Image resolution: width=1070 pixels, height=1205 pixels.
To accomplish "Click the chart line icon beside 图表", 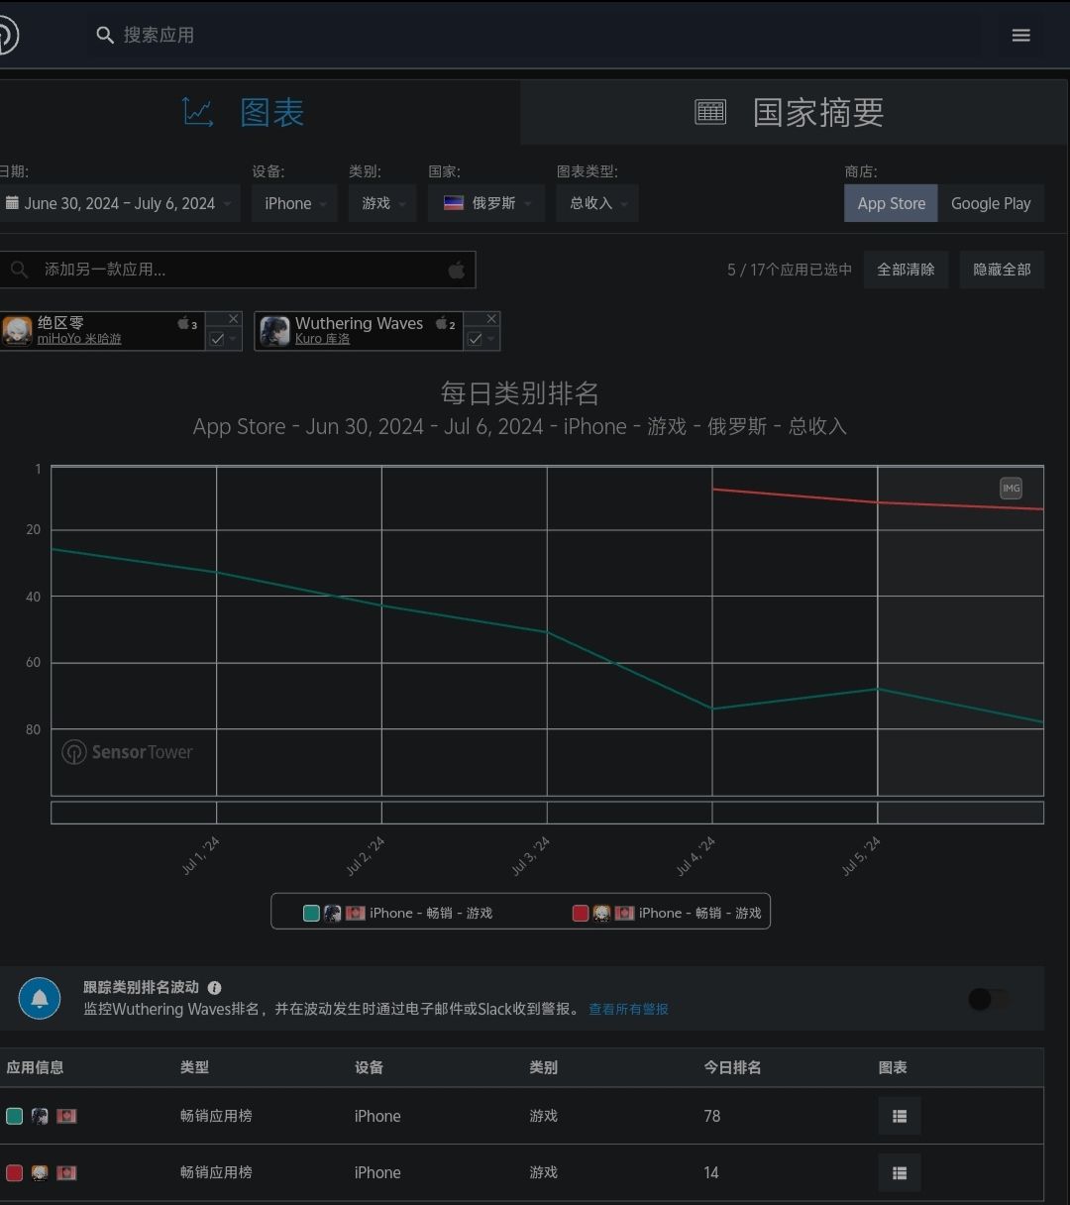I will tap(198, 112).
